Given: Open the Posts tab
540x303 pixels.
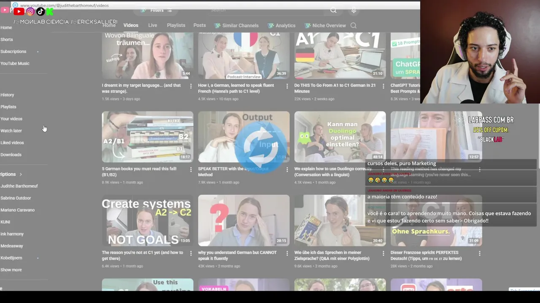Looking at the screenshot, I should click(x=200, y=25).
